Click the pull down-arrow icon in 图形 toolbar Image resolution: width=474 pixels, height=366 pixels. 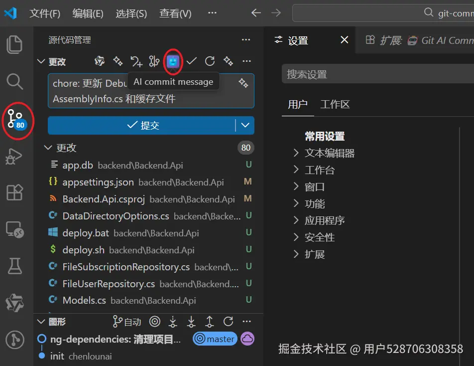191,322
